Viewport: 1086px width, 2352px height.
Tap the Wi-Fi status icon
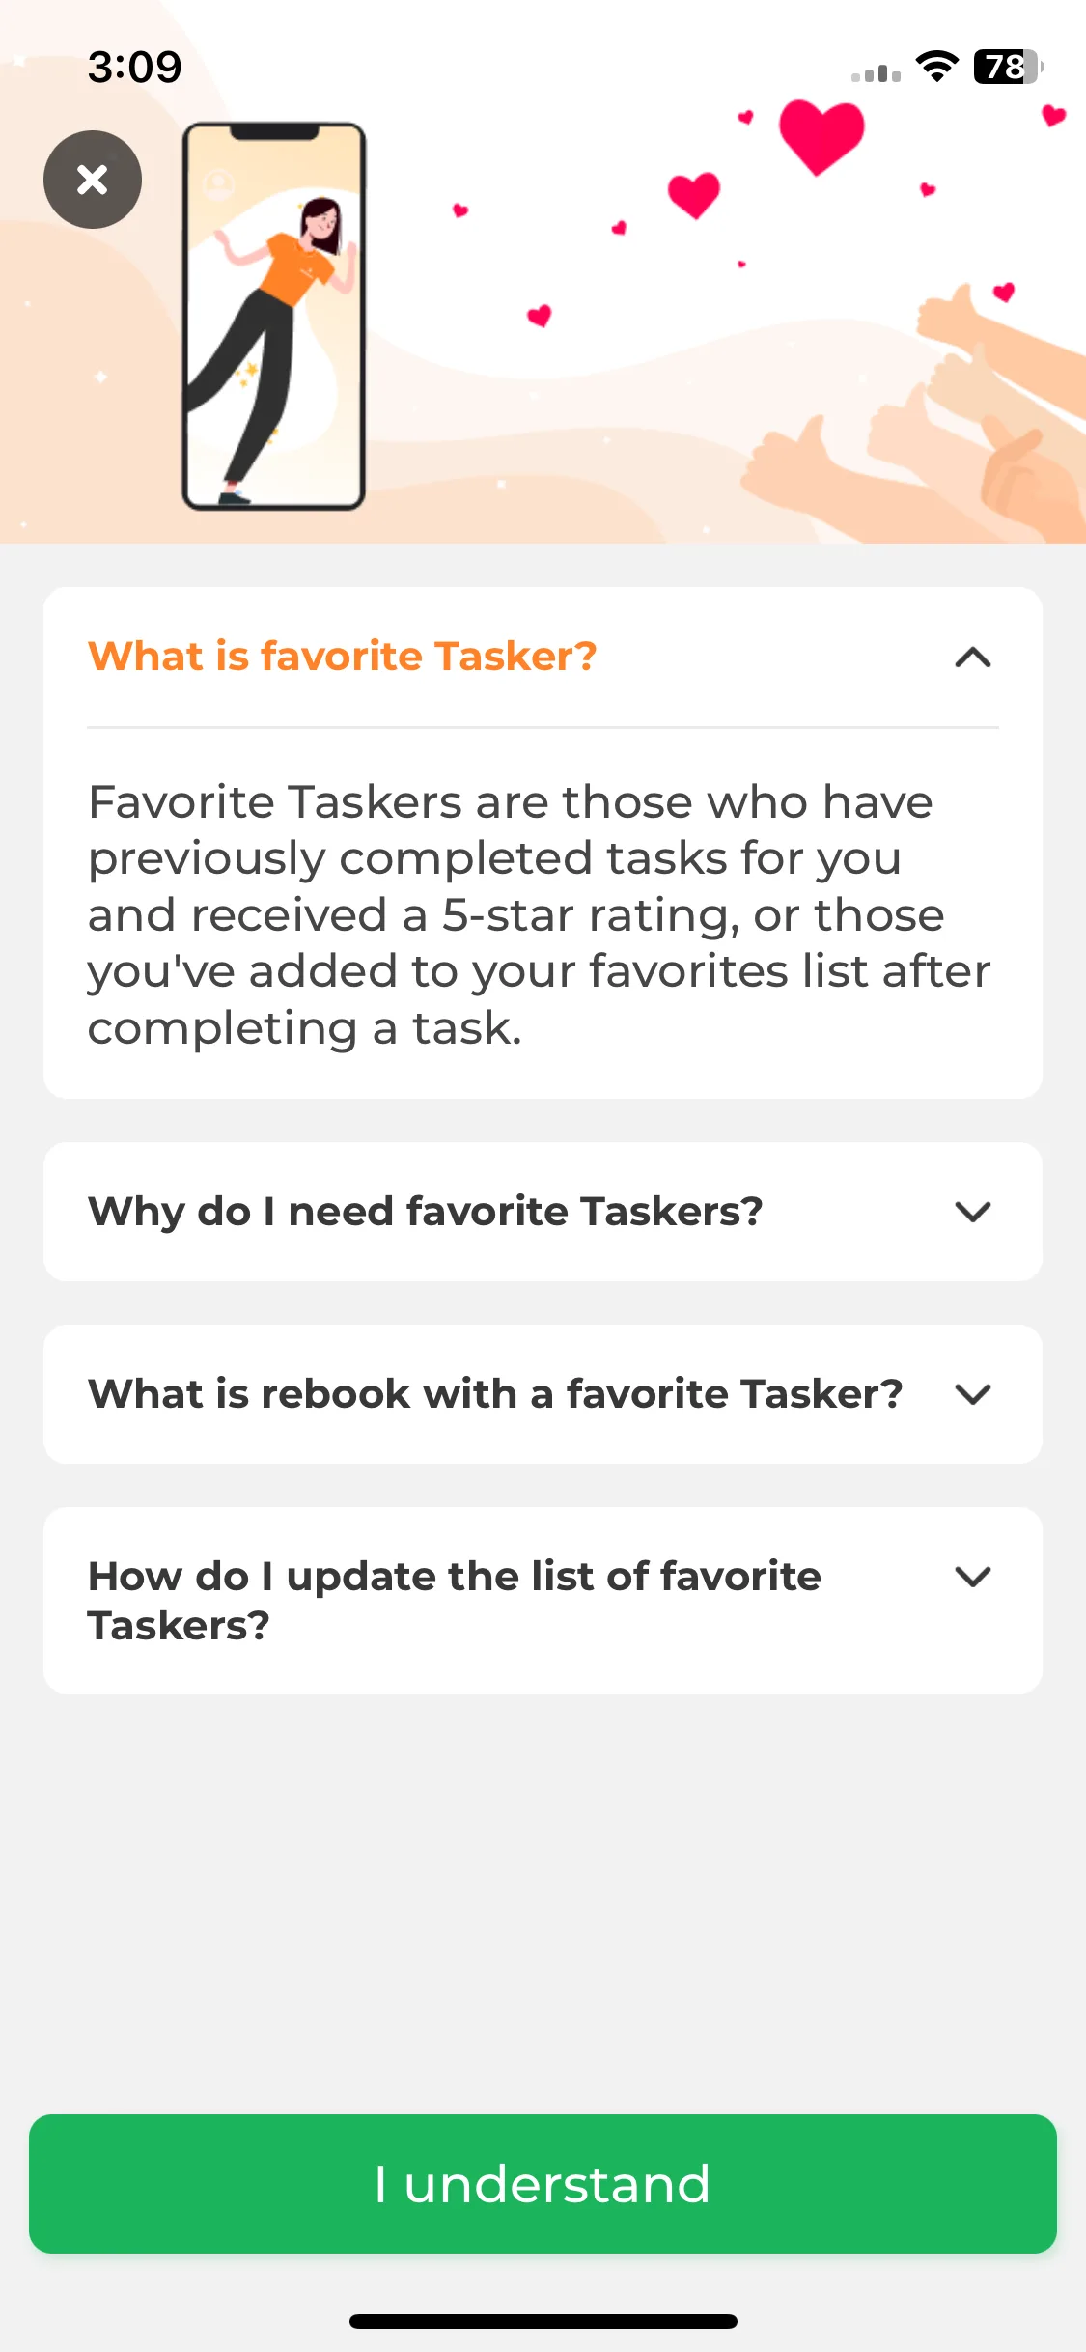[936, 67]
